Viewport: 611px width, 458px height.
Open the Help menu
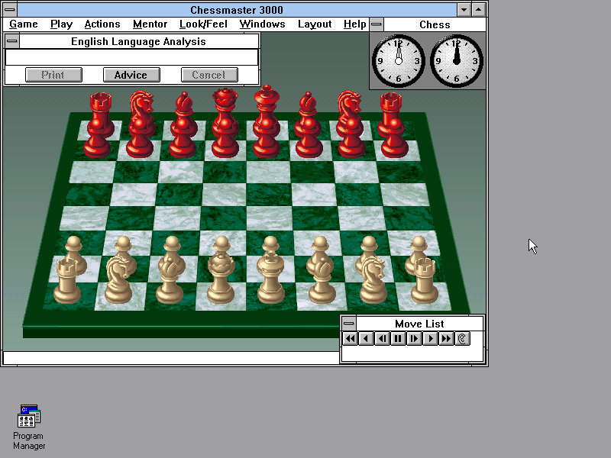click(354, 24)
